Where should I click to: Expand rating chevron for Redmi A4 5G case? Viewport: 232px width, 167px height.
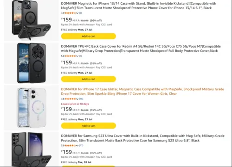click(77, 56)
